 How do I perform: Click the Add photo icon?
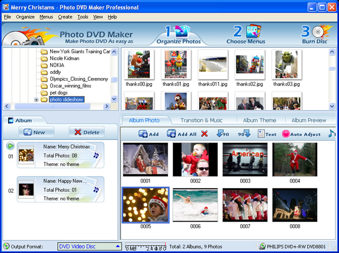[x=143, y=134]
